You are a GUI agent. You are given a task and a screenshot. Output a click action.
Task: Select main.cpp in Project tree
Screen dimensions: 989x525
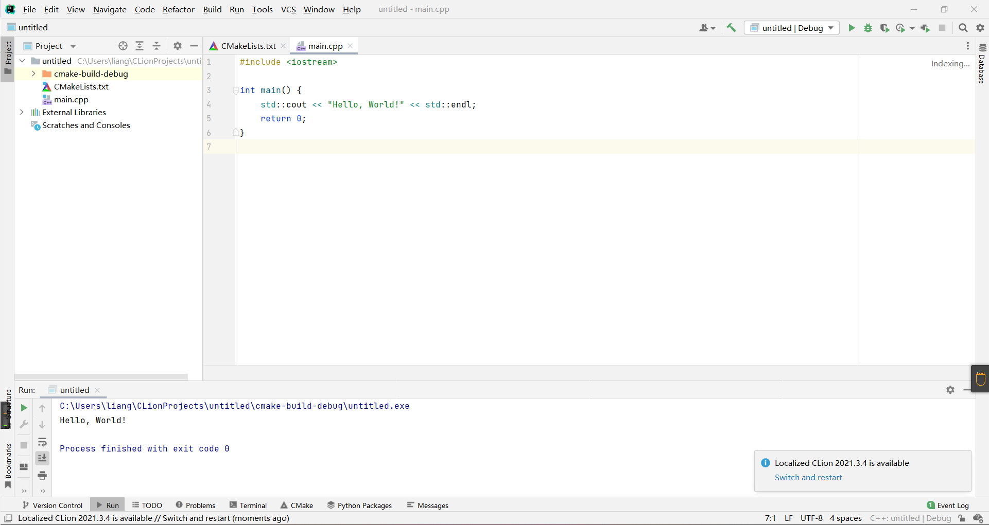tap(71, 99)
